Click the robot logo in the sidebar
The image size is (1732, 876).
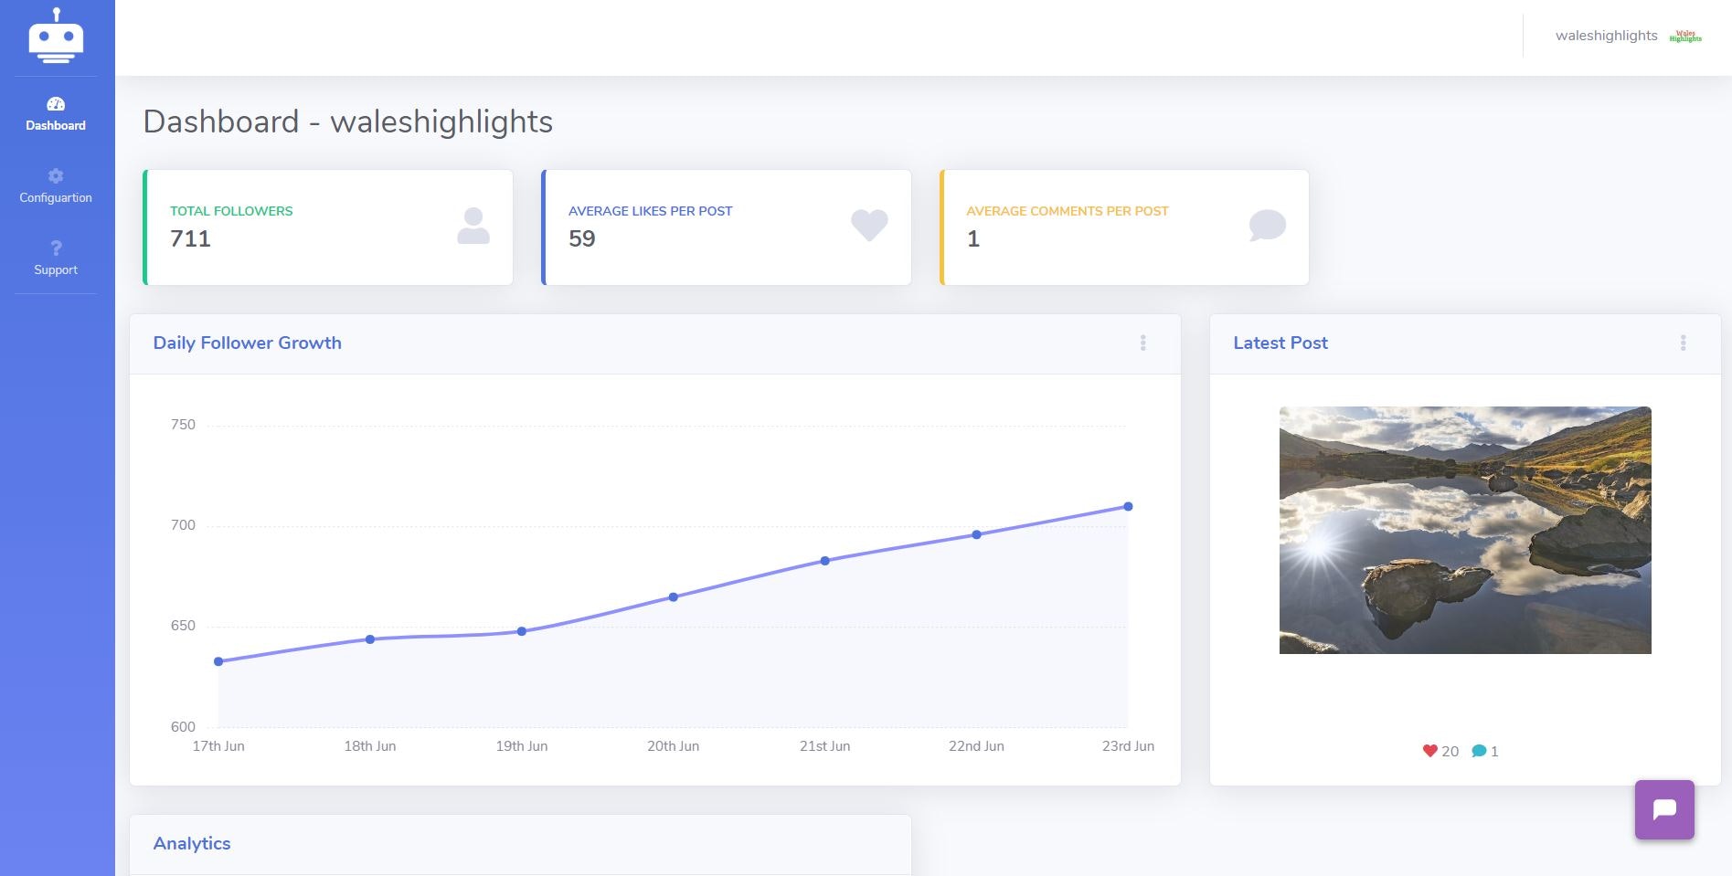coord(57,37)
